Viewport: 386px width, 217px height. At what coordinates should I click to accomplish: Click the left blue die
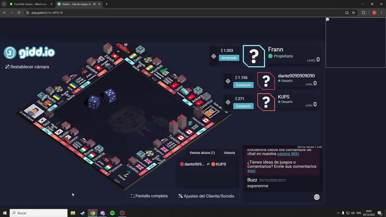click(x=93, y=102)
